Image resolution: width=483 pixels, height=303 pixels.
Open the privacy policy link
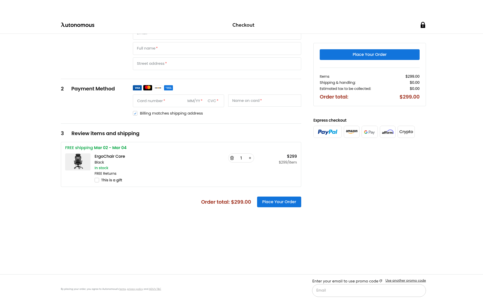coord(135,289)
